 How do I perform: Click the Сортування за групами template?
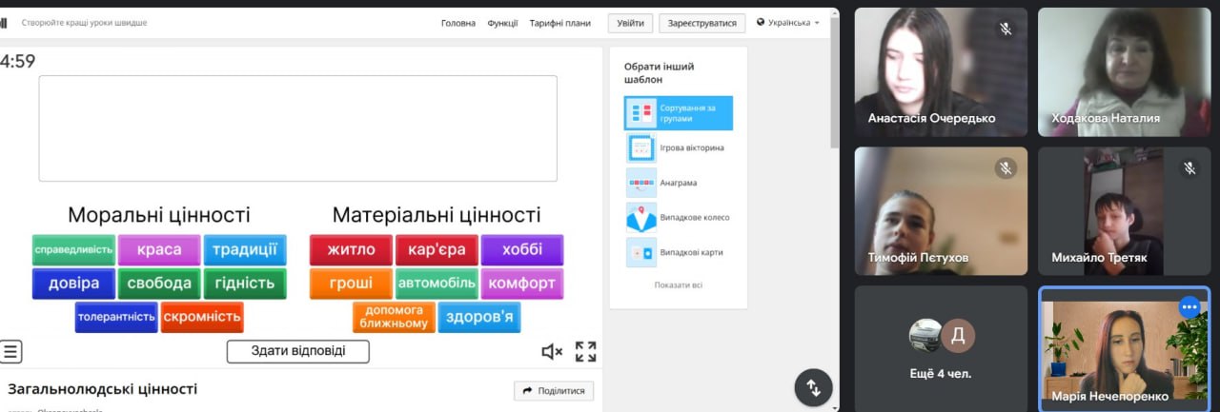click(x=679, y=113)
